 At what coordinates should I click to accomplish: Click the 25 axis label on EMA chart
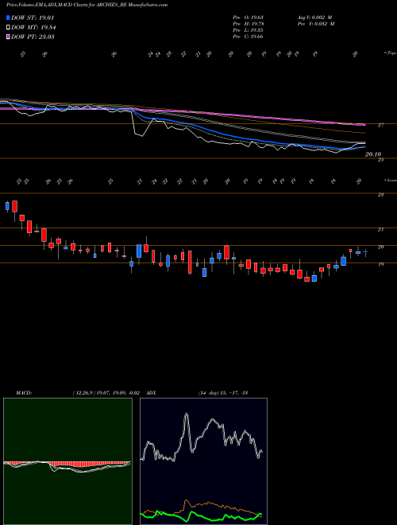[x=380, y=160]
